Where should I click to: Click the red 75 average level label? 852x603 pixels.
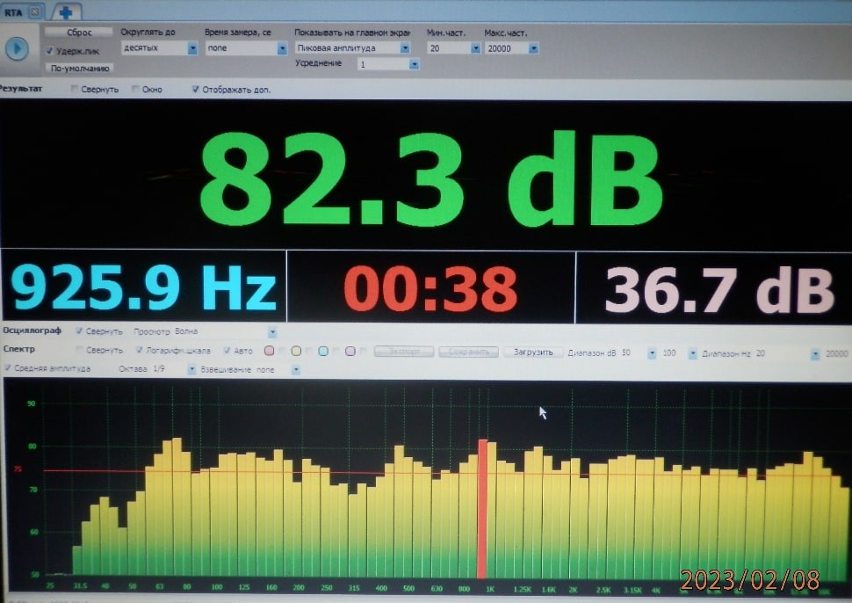point(18,469)
